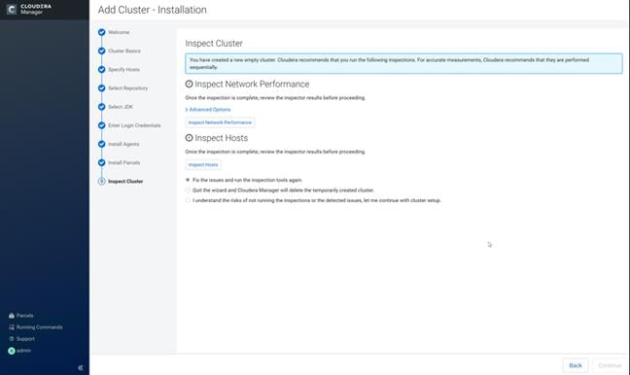Screen dimensions: 630x375
Task: Click the Welcome step checkmark icon
Action: point(102,32)
